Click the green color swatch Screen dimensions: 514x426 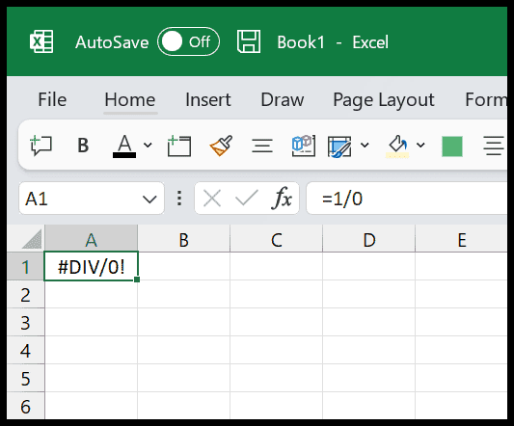coord(452,146)
